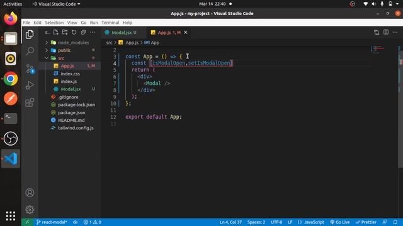The width and height of the screenshot is (403, 226).
Task: Split the editor to the right
Action: (x=386, y=32)
